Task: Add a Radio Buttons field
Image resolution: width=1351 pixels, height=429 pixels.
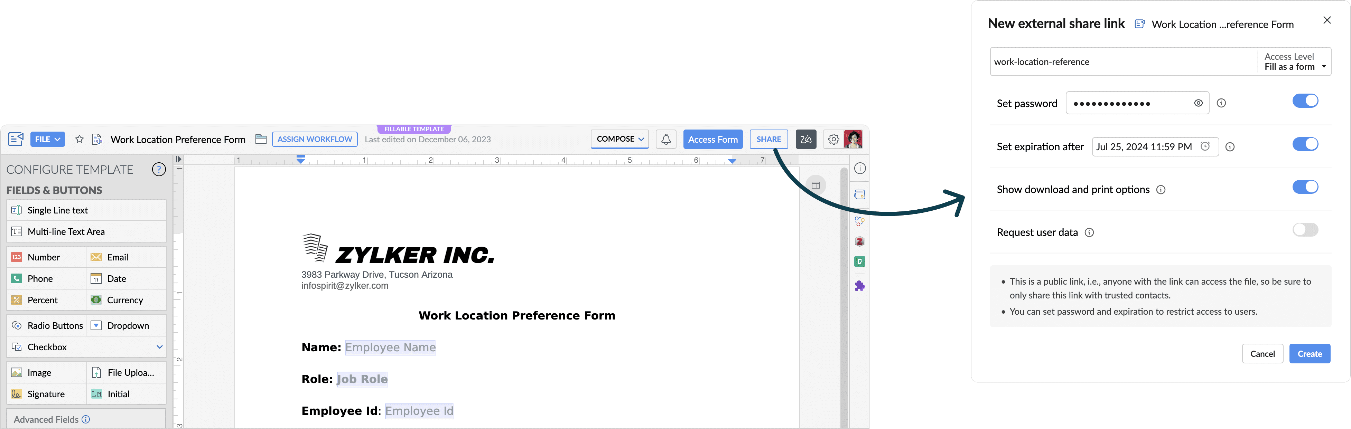Action: (x=47, y=326)
